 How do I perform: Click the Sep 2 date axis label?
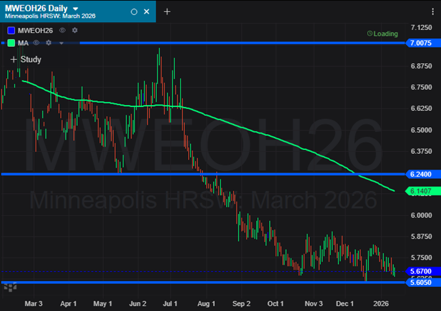[241, 304]
